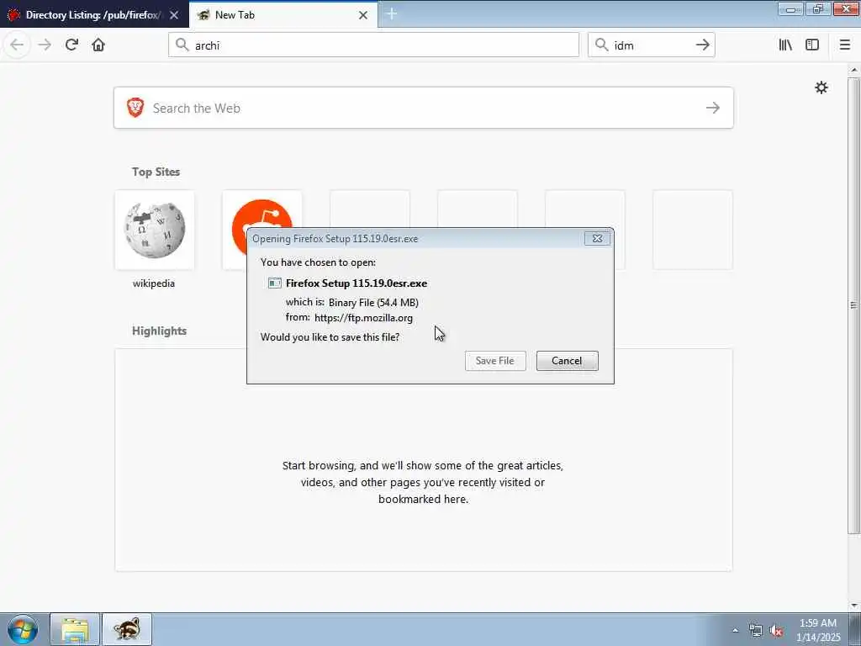
Task: Click the red favicon on Directory Listing tab
Action: 13,15
